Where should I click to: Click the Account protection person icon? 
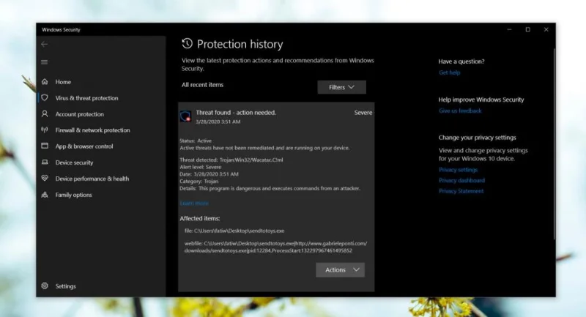[x=45, y=114]
